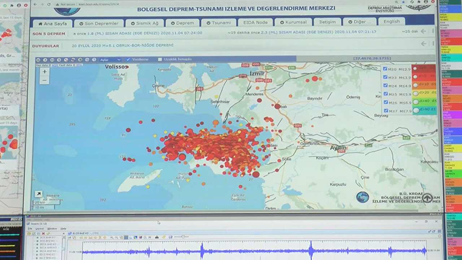
Task: Click the expand arrow icon at map bottom-left
Action: click(x=39, y=194)
